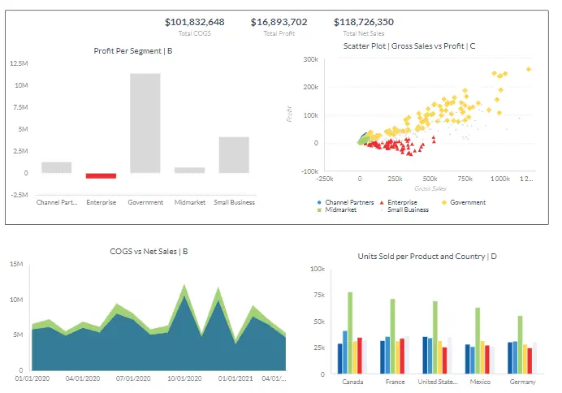The width and height of the screenshot is (562, 393).
Task: Click the Mexico label under units chart
Action: pos(480,382)
